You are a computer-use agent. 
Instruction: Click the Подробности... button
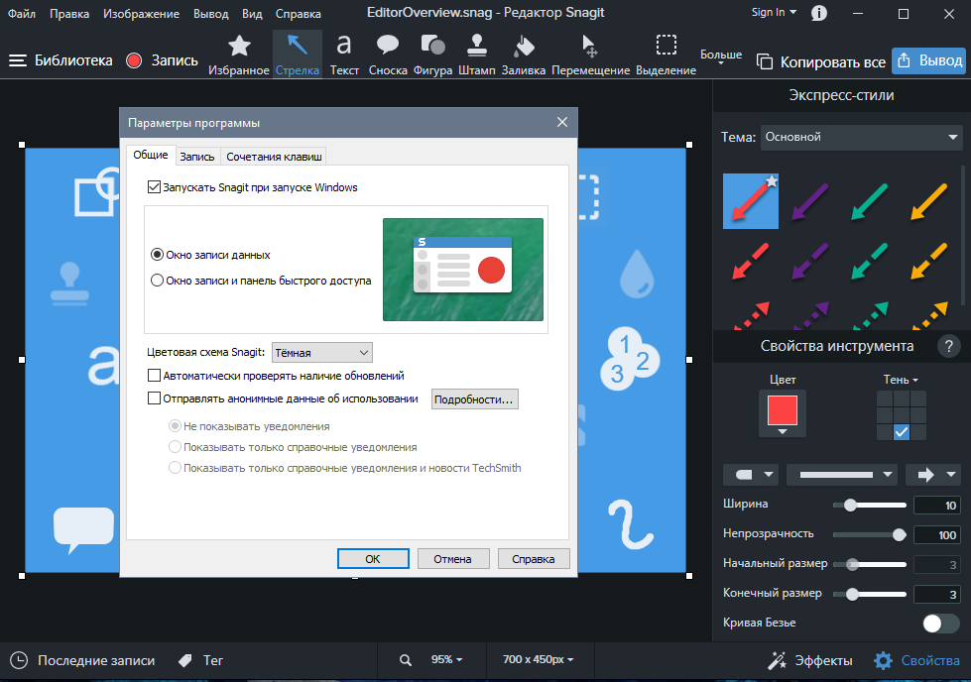[474, 399]
